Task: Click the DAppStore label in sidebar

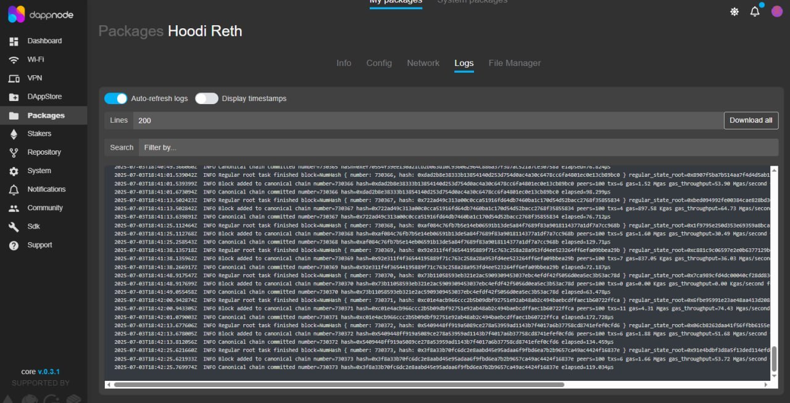Action: click(x=44, y=96)
